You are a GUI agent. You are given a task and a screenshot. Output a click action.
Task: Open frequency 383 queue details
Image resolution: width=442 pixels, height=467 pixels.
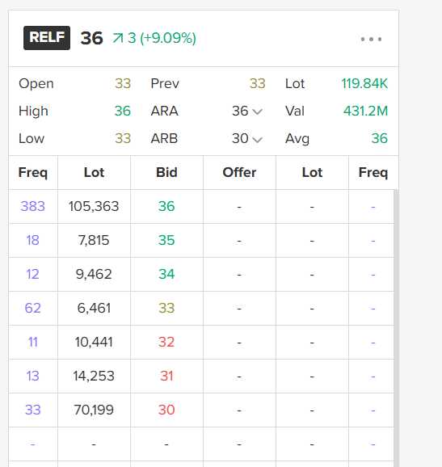click(x=33, y=206)
